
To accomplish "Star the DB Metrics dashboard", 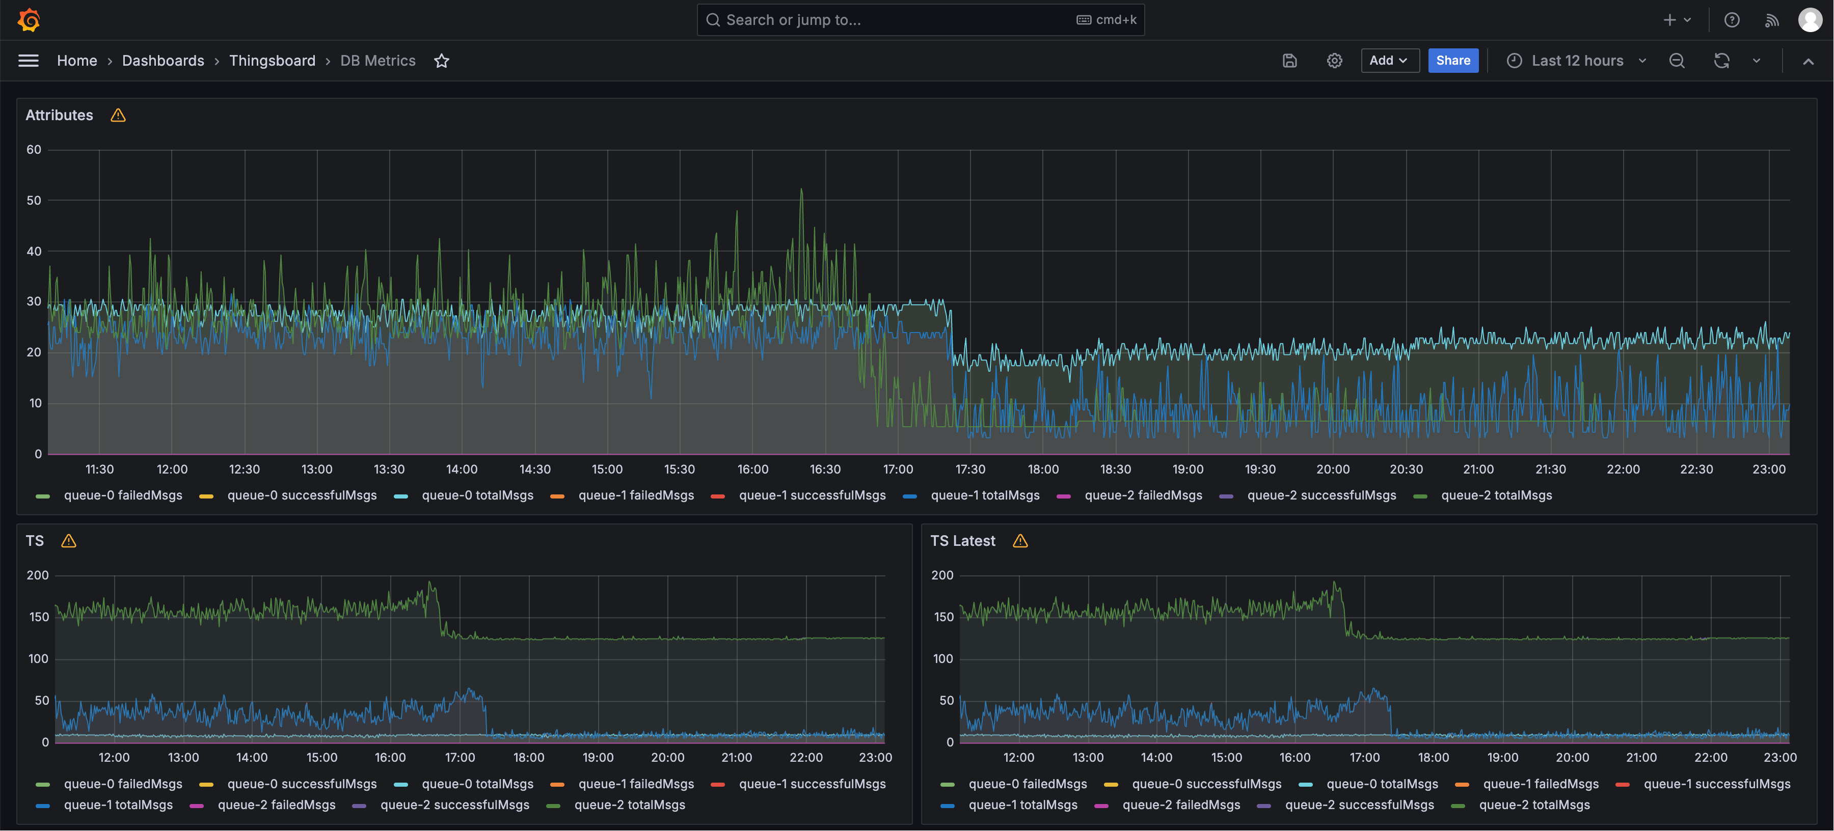I will pyautogui.click(x=441, y=61).
